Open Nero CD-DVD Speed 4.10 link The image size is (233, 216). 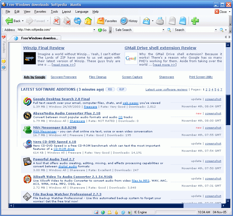54,142
